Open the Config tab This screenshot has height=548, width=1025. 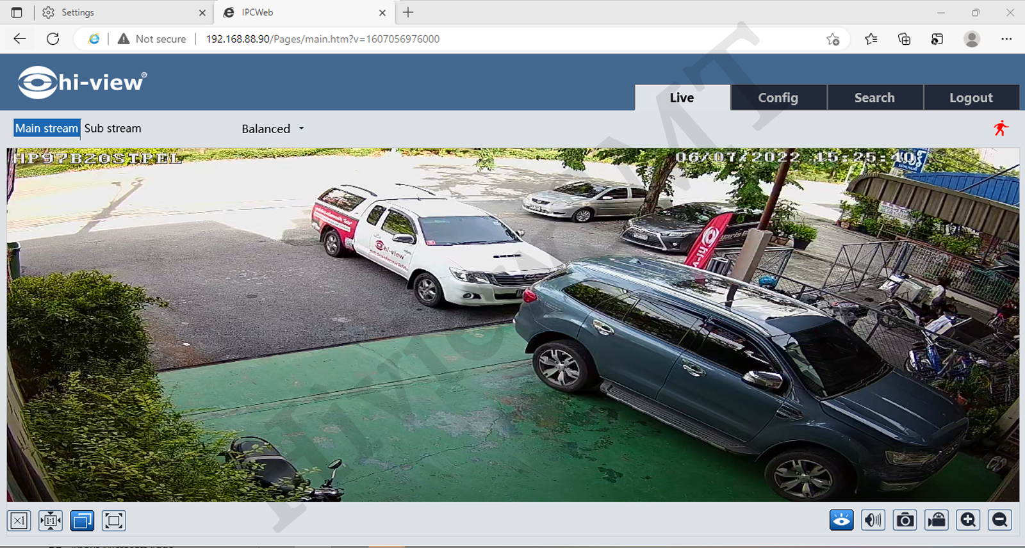tap(778, 98)
